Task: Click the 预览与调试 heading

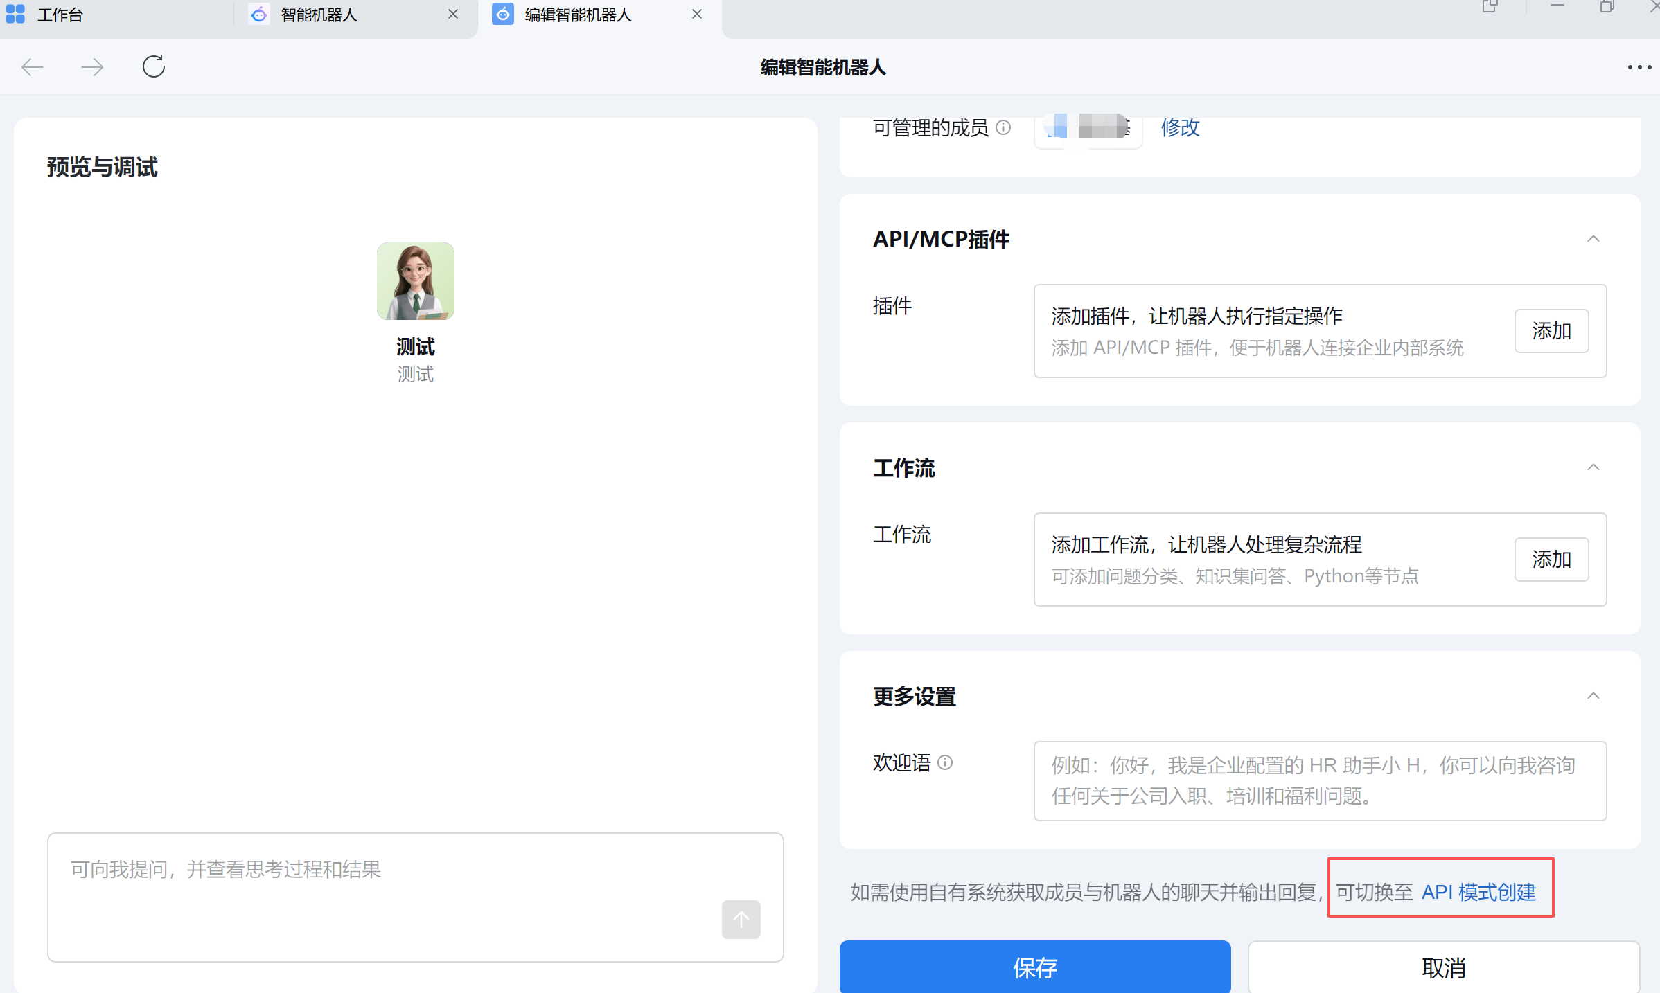Action: (x=103, y=167)
